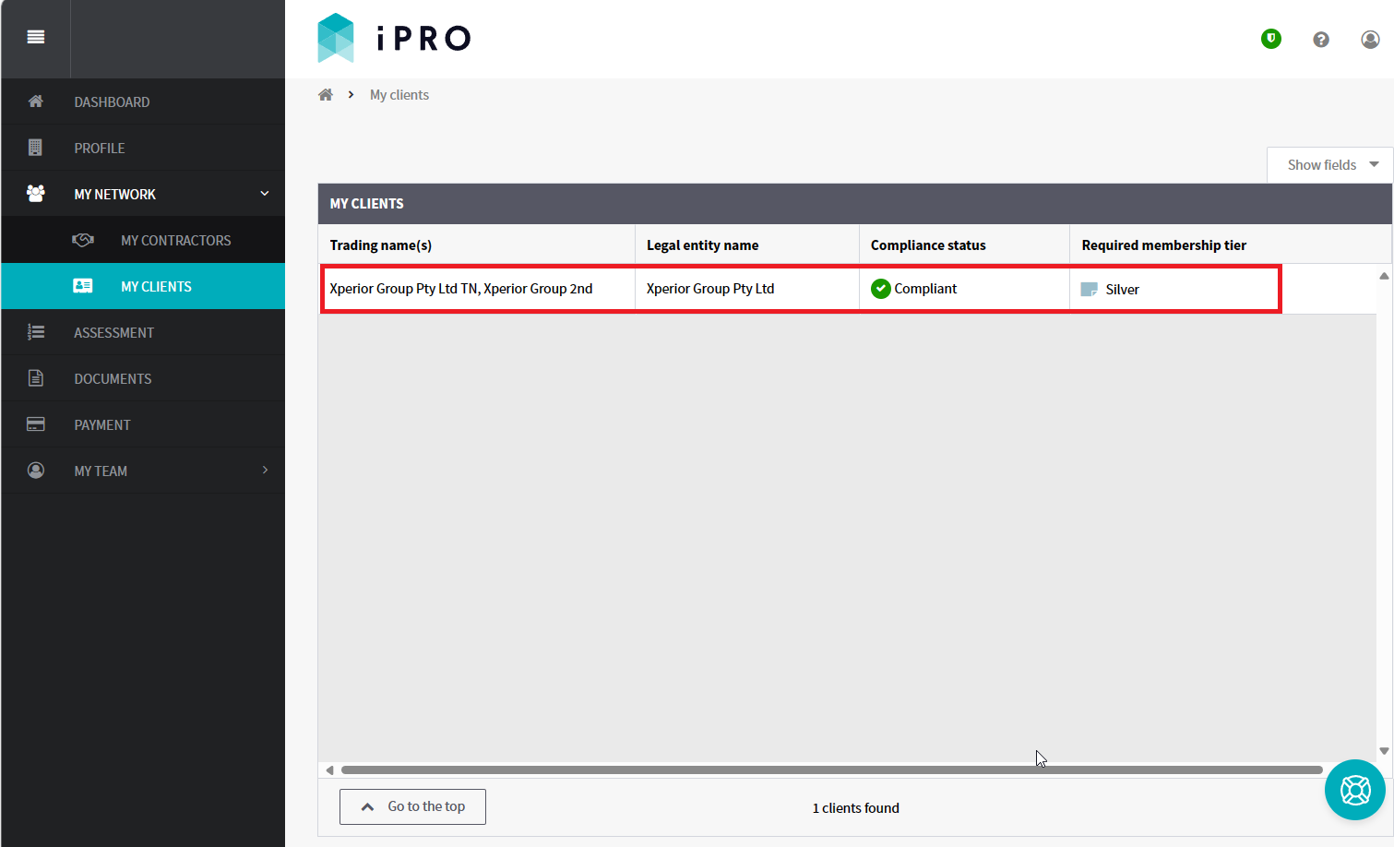The width and height of the screenshot is (1394, 847).
Task: Select My Contractors submenu item
Action: (143, 240)
